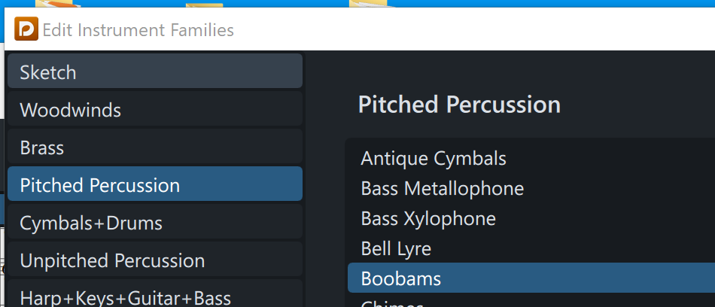This screenshot has width=715, height=307.
Task: Click the right desktop folder icon above dialog
Action: point(369,4)
